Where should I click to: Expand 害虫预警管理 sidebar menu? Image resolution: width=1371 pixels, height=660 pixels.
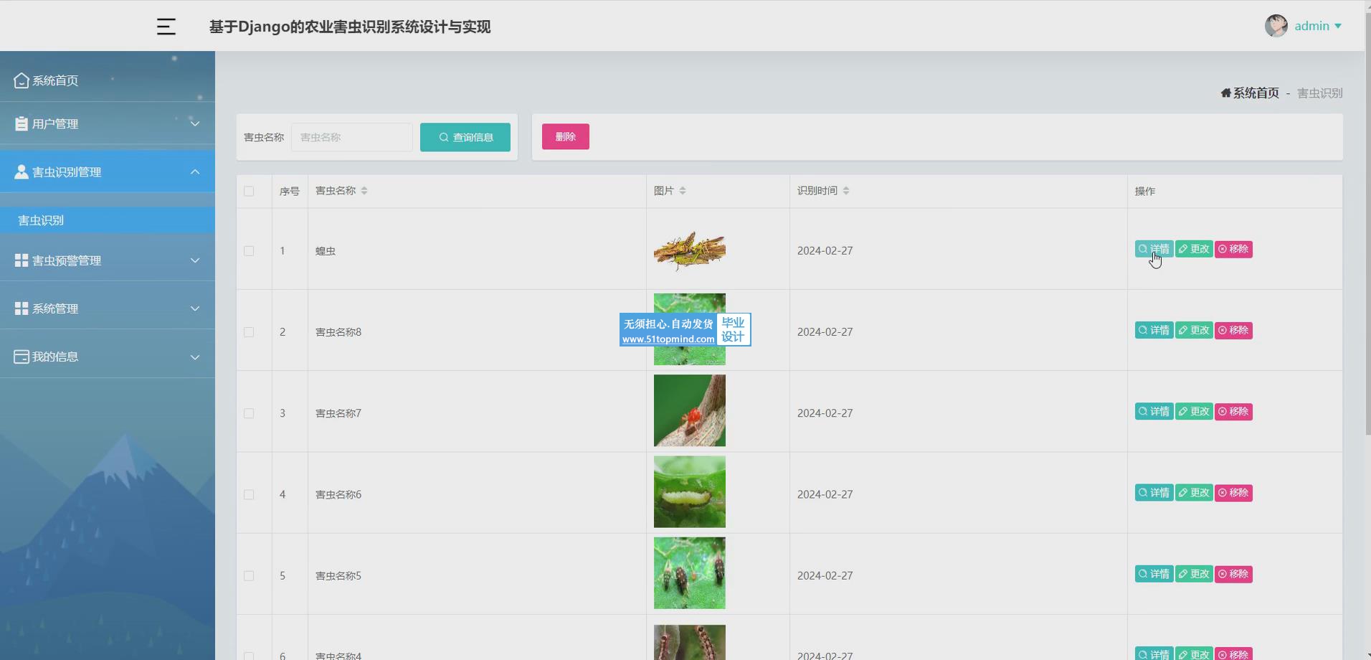[108, 260]
